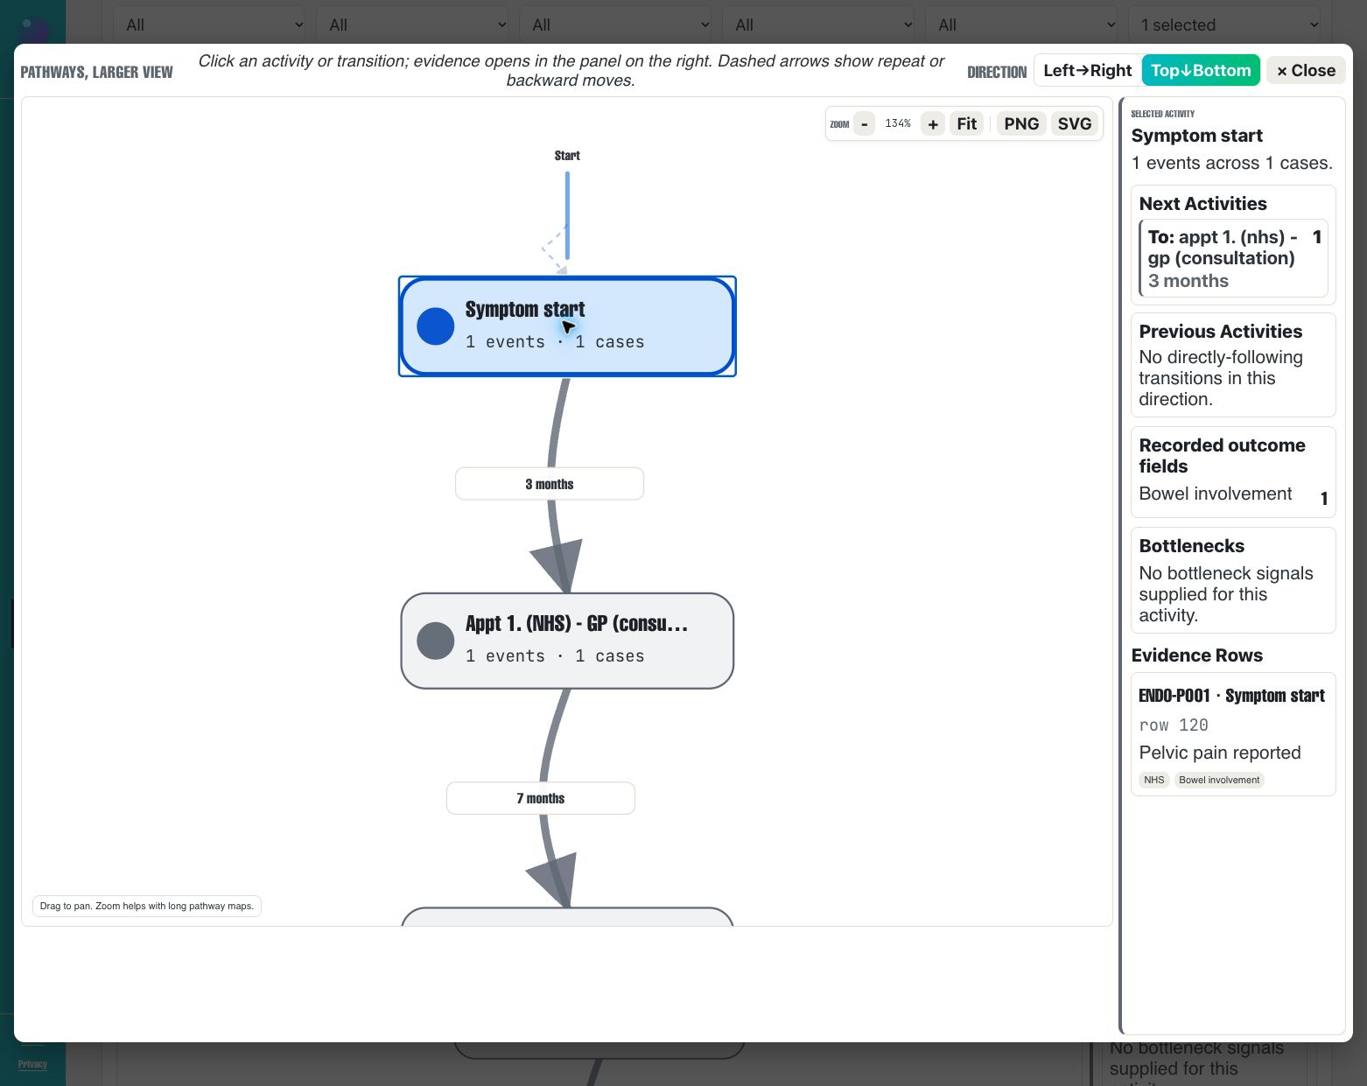Click the 'Recorded outcome fields' heading
This screenshot has height=1086, width=1367.
click(x=1223, y=456)
